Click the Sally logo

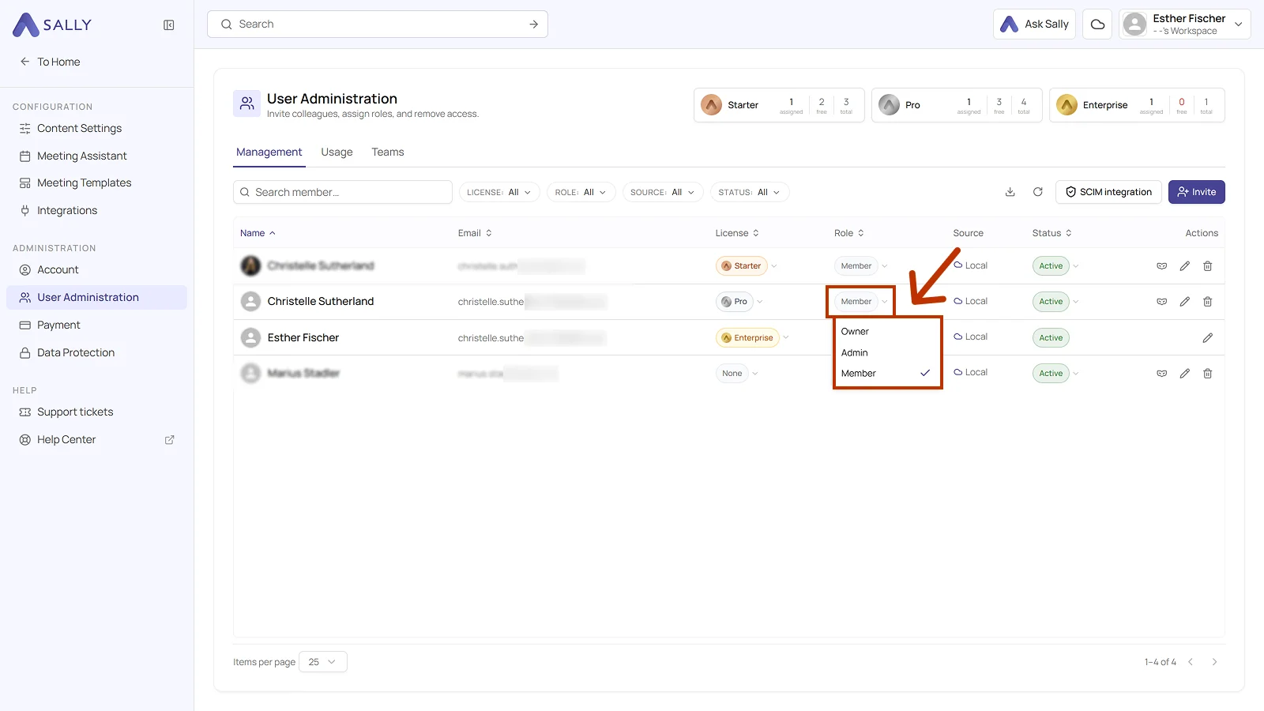click(52, 25)
